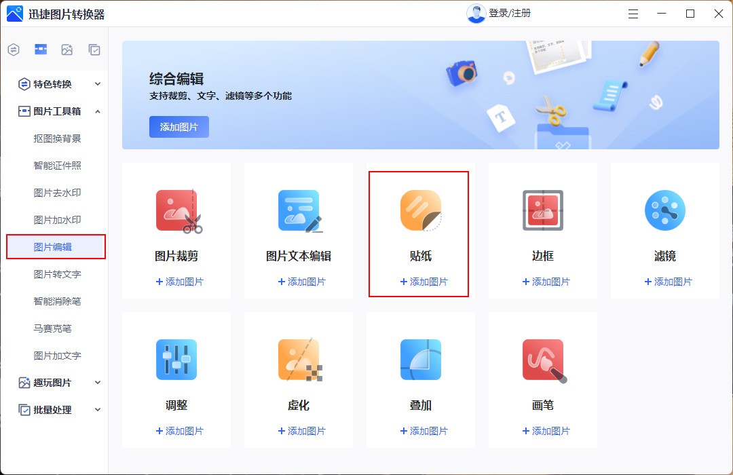Select the 图片裁剪 crop tool

[176, 231]
